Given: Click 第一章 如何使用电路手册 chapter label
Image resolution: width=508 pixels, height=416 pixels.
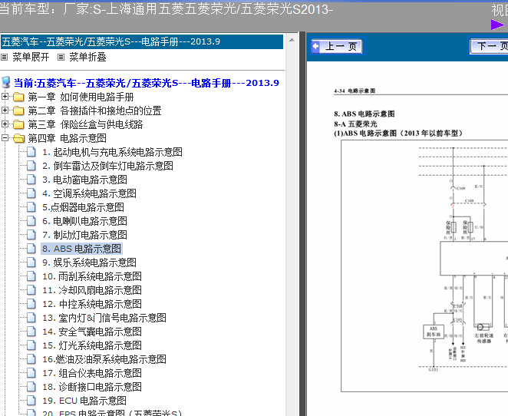Looking at the screenshot, I should [81, 97].
